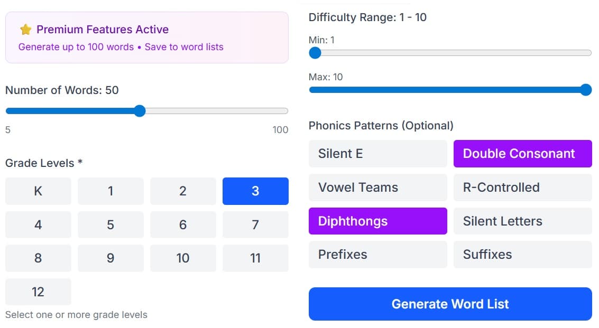Click the Max difficulty slider handle
599x328 pixels.
pyautogui.click(x=586, y=90)
